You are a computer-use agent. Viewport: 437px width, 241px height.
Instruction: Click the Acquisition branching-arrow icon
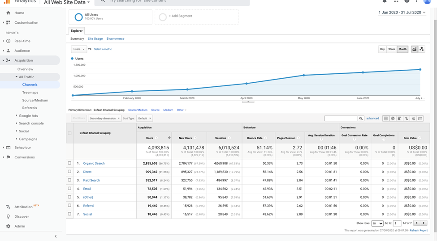click(8, 60)
